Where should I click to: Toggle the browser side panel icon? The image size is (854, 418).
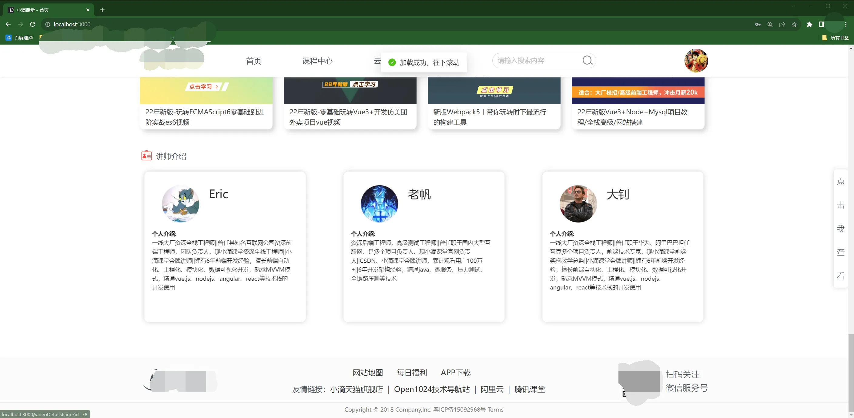coord(822,24)
